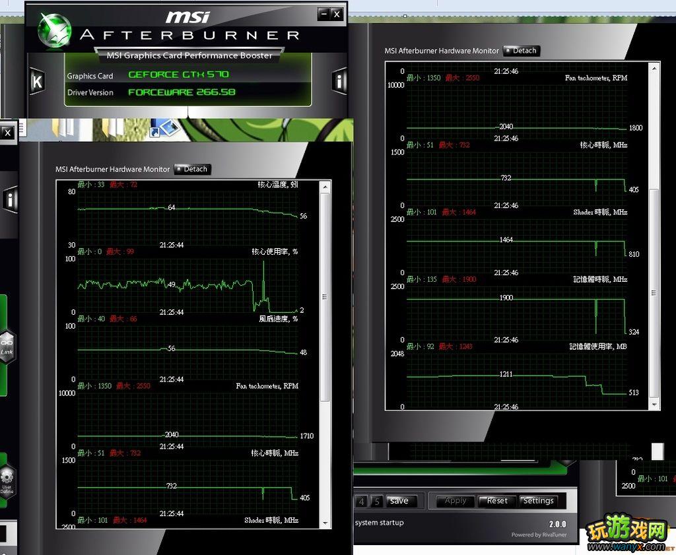Click the 記憶體使用率, MB graph title

pos(598,346)
